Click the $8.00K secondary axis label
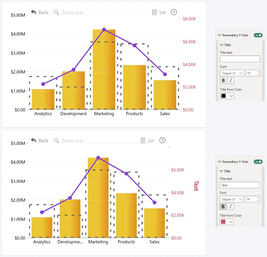 pyautogui.click(x=189, y=19)
